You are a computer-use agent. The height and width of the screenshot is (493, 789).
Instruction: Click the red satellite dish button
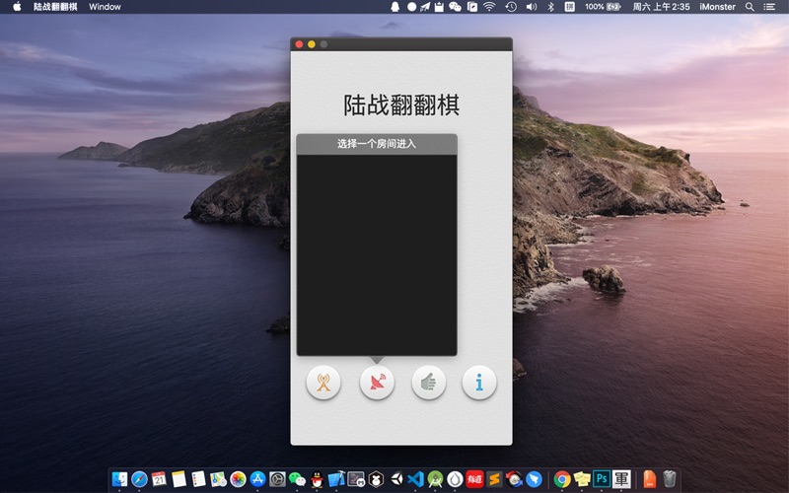click(x=376, y=383)
